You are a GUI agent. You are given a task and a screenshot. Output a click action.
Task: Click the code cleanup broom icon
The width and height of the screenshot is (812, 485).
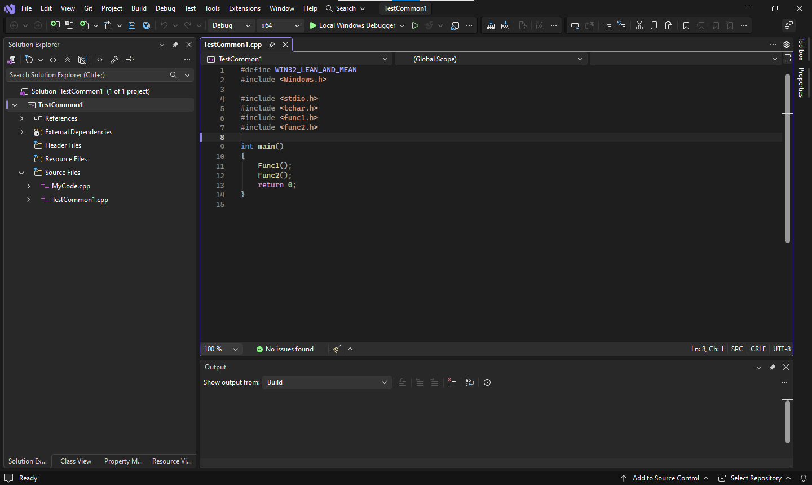pos(337,349)
